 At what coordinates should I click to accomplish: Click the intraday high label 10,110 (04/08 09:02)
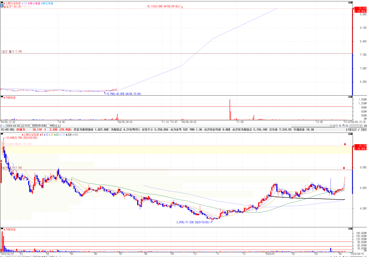(163, 6)
